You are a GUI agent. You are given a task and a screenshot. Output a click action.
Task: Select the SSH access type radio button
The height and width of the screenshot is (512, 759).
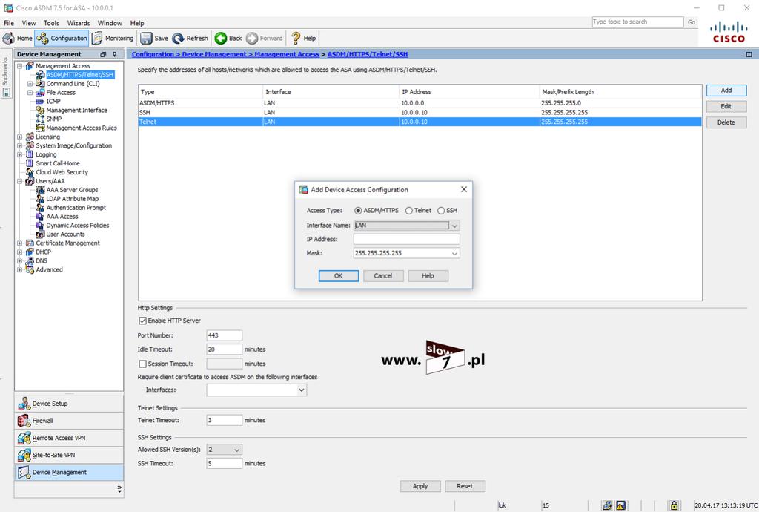[441, 211]
